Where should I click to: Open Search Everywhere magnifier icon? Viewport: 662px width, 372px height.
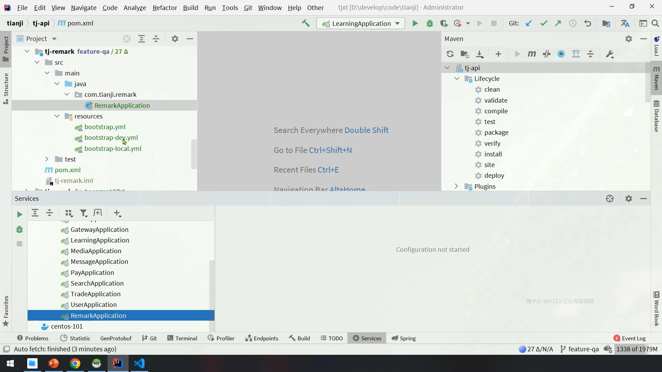click(x=655, y=23)
